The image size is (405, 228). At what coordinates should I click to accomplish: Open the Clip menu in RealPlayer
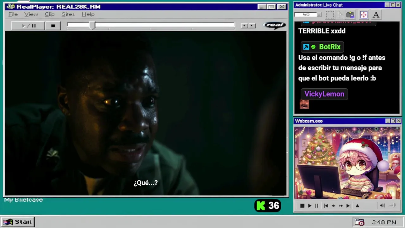50,14
